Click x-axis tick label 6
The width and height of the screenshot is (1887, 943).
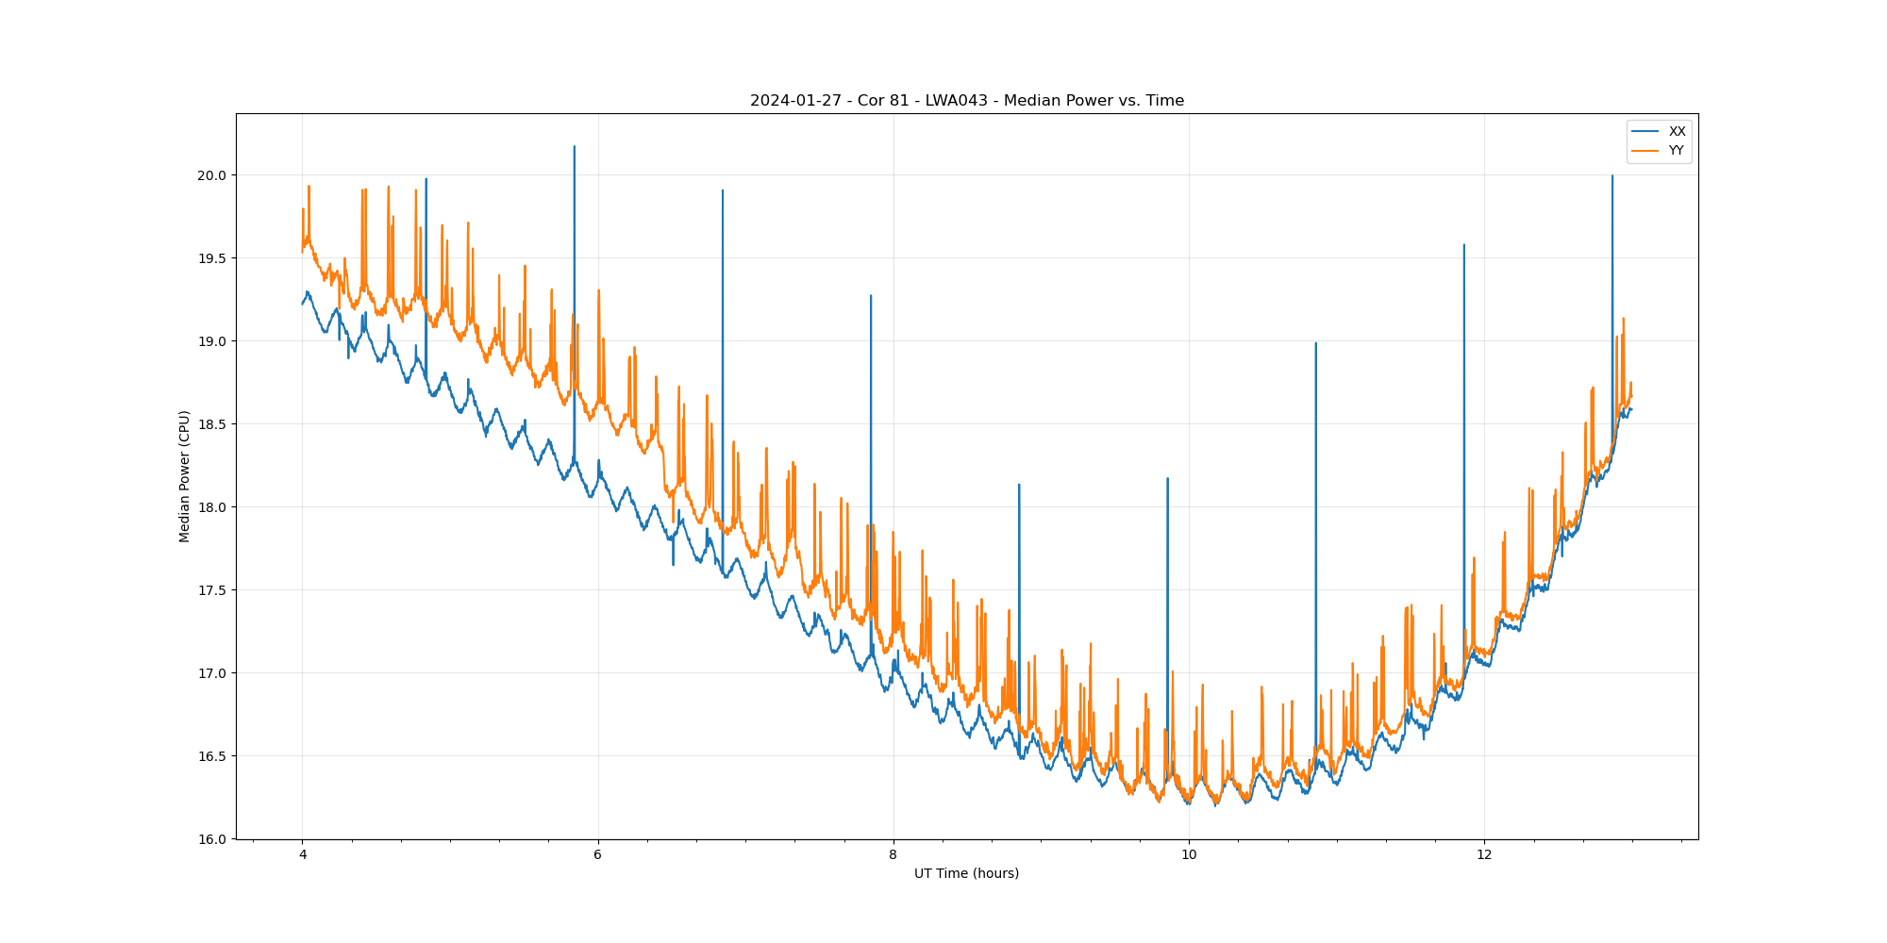click(597, 855)
